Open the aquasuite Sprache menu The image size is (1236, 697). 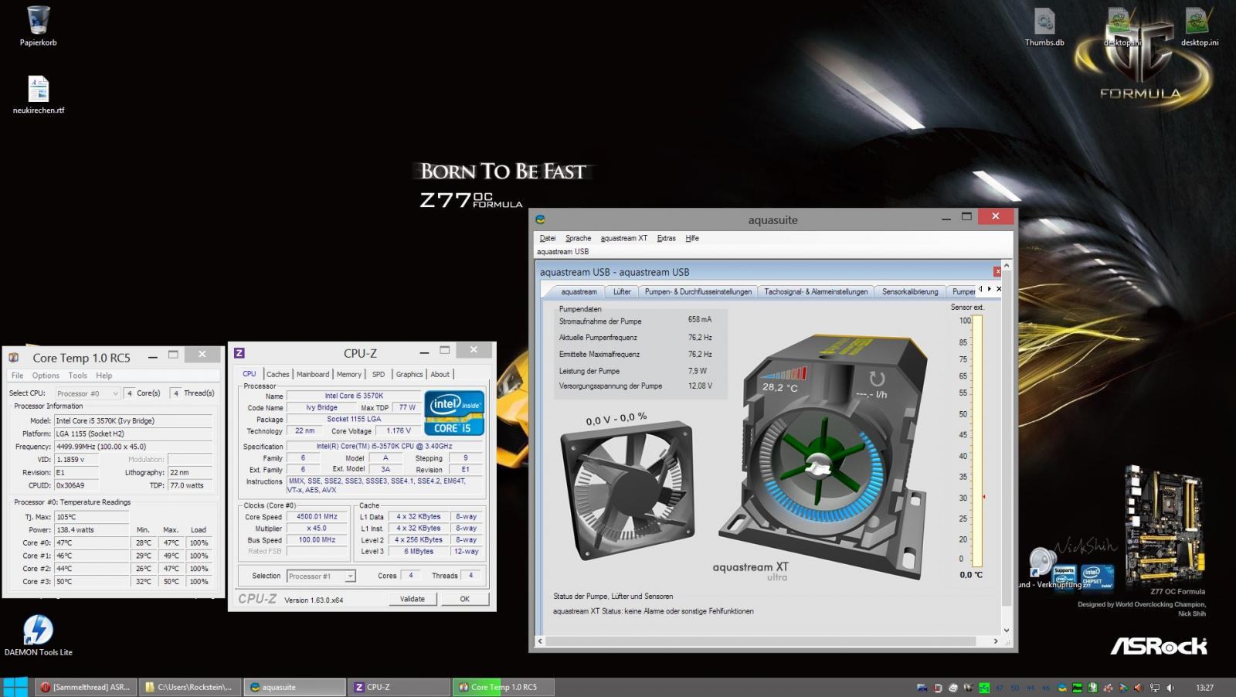click(578, 238)
